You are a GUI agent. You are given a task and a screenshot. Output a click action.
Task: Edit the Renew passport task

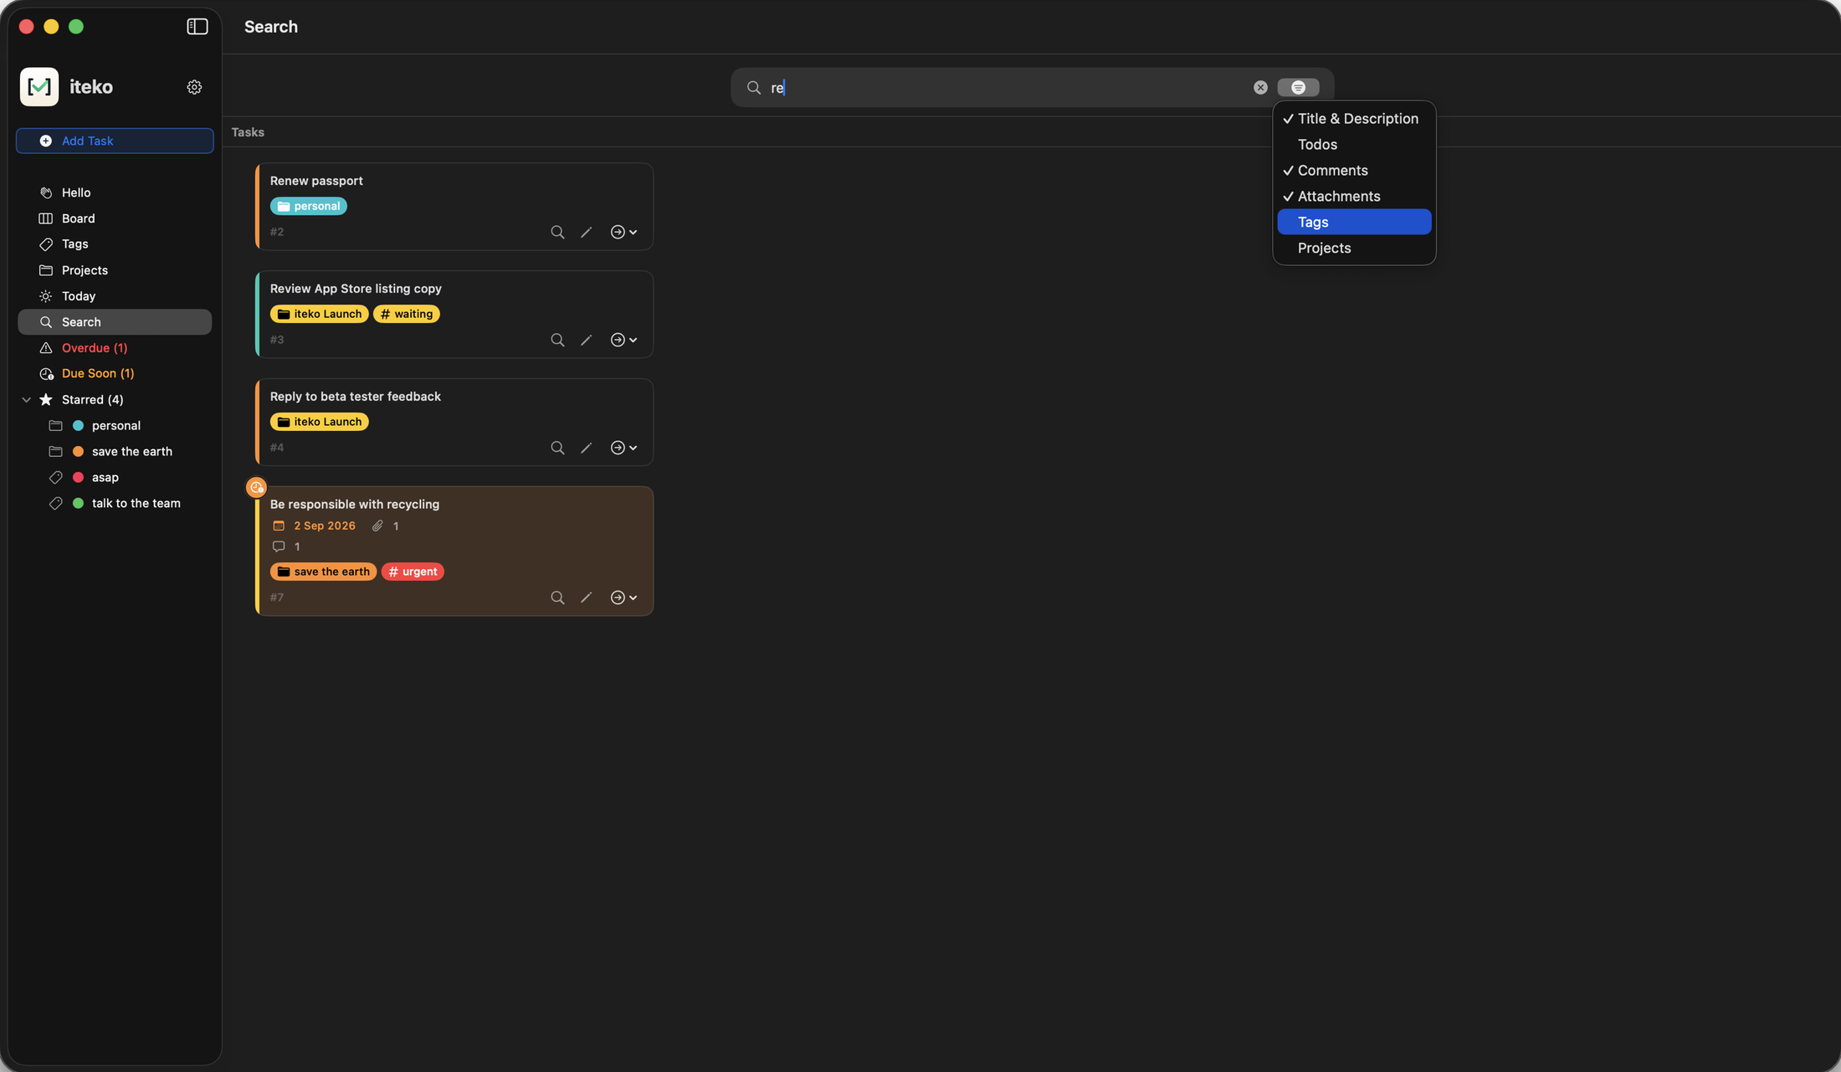587,232
